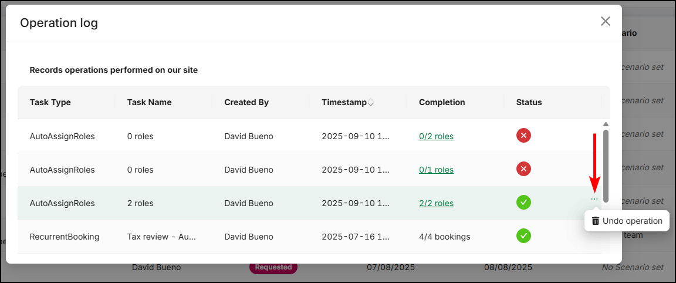Click the table's vertical scrollbar thumb
Screen dimensions: 676x283
[x=606, y=166]
